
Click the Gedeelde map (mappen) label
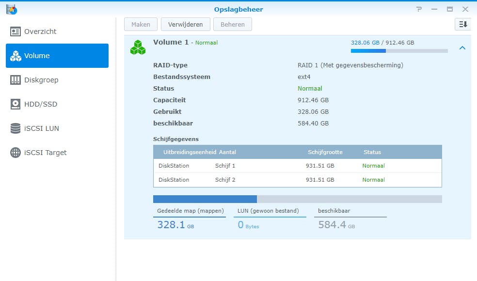coord(191,211)
